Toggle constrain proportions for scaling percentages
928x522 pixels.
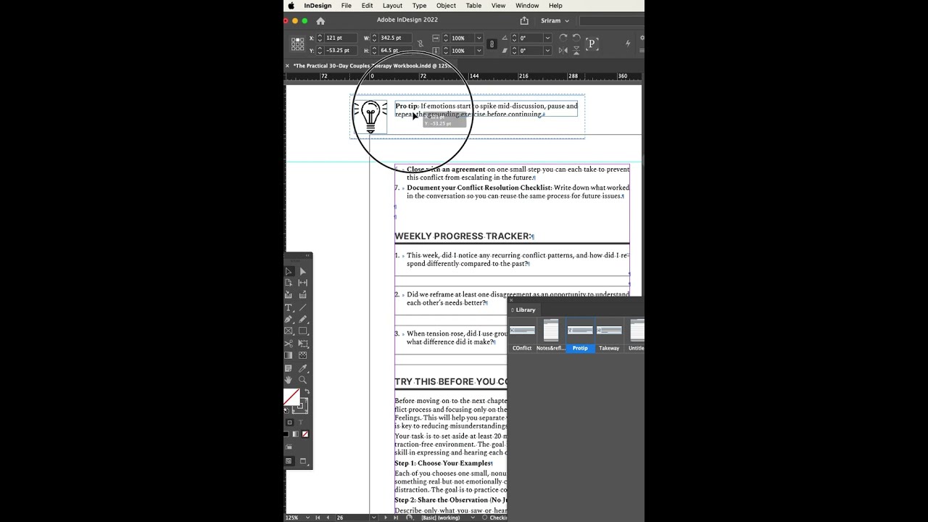click(492, 44)
